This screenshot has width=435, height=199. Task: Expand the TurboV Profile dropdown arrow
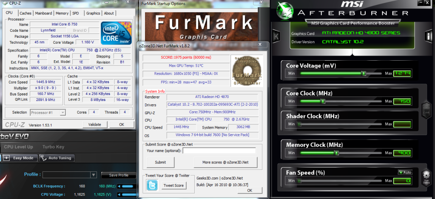93,175
